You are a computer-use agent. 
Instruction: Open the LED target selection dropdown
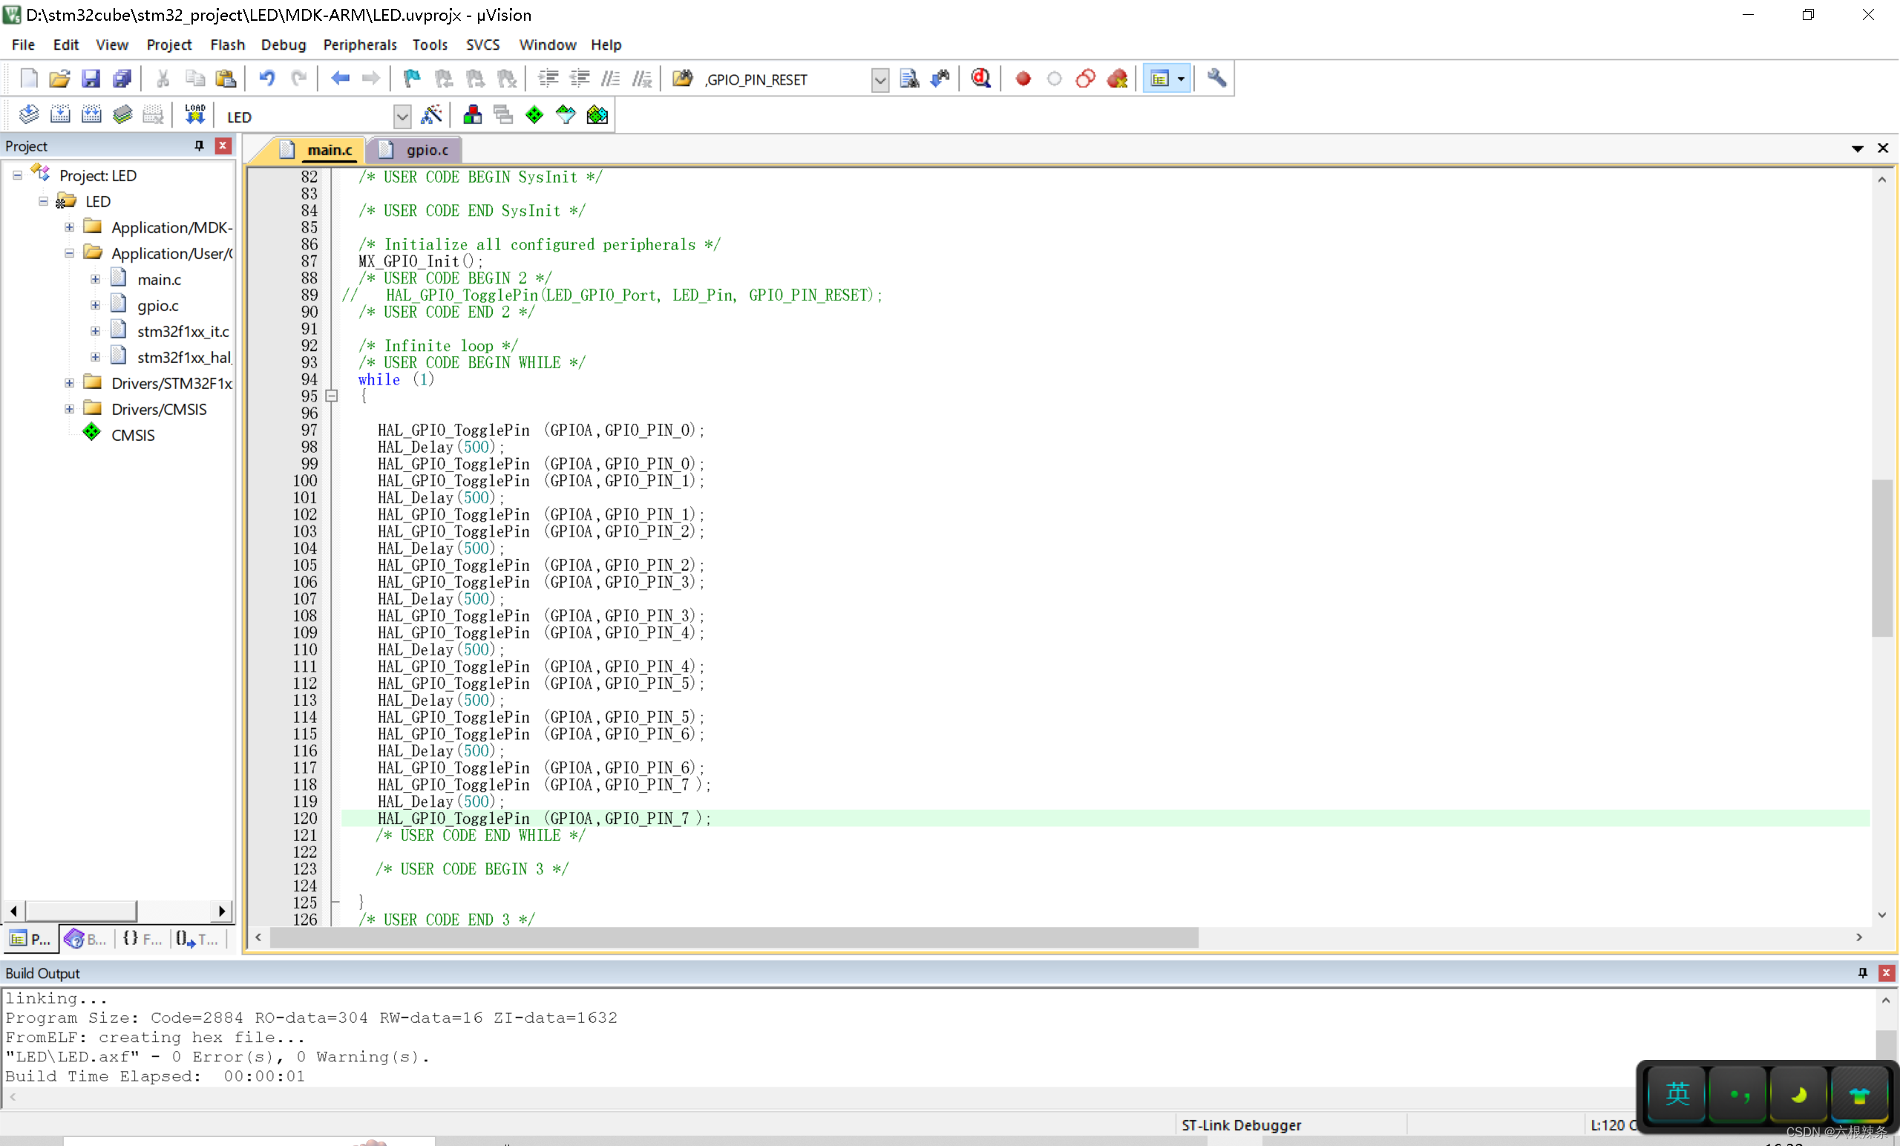[402, 117]
